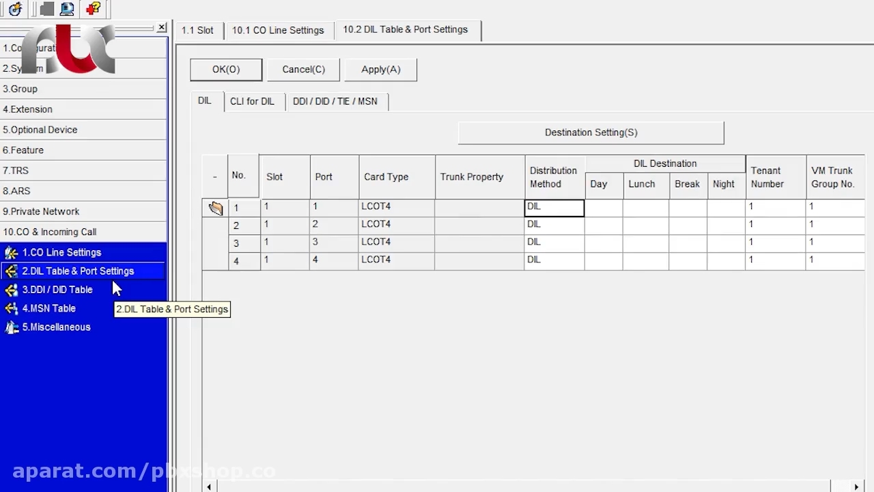Switch to the 10.1 CO Line Settings tab

(277, 30)
